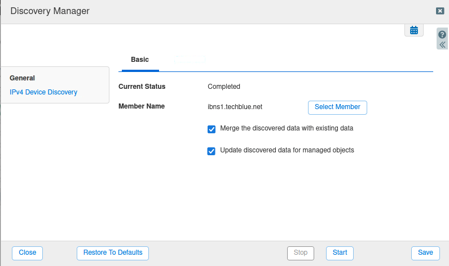Toggle update discovered data for managed objects
The height and width of the screenshot is (266, 449).
(212, 151)
